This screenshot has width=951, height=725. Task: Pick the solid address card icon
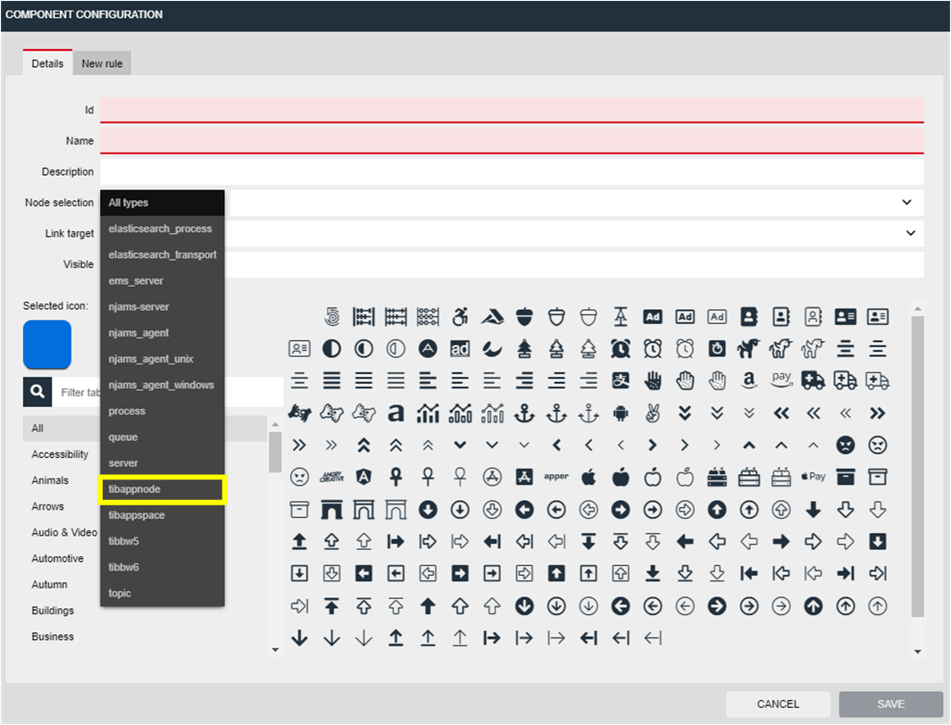click(846, 316)
